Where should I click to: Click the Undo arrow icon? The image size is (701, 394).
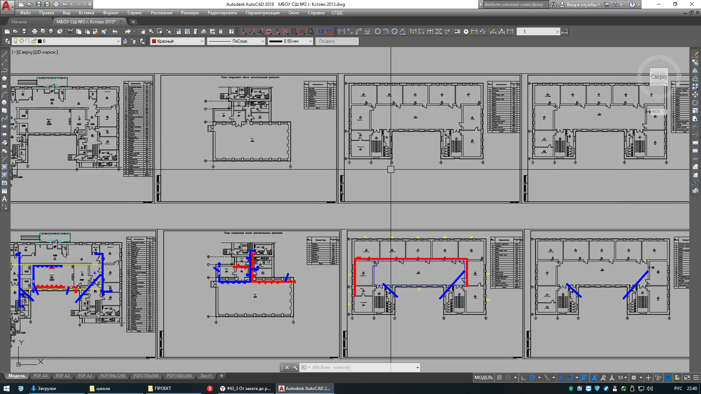[115, 32]
